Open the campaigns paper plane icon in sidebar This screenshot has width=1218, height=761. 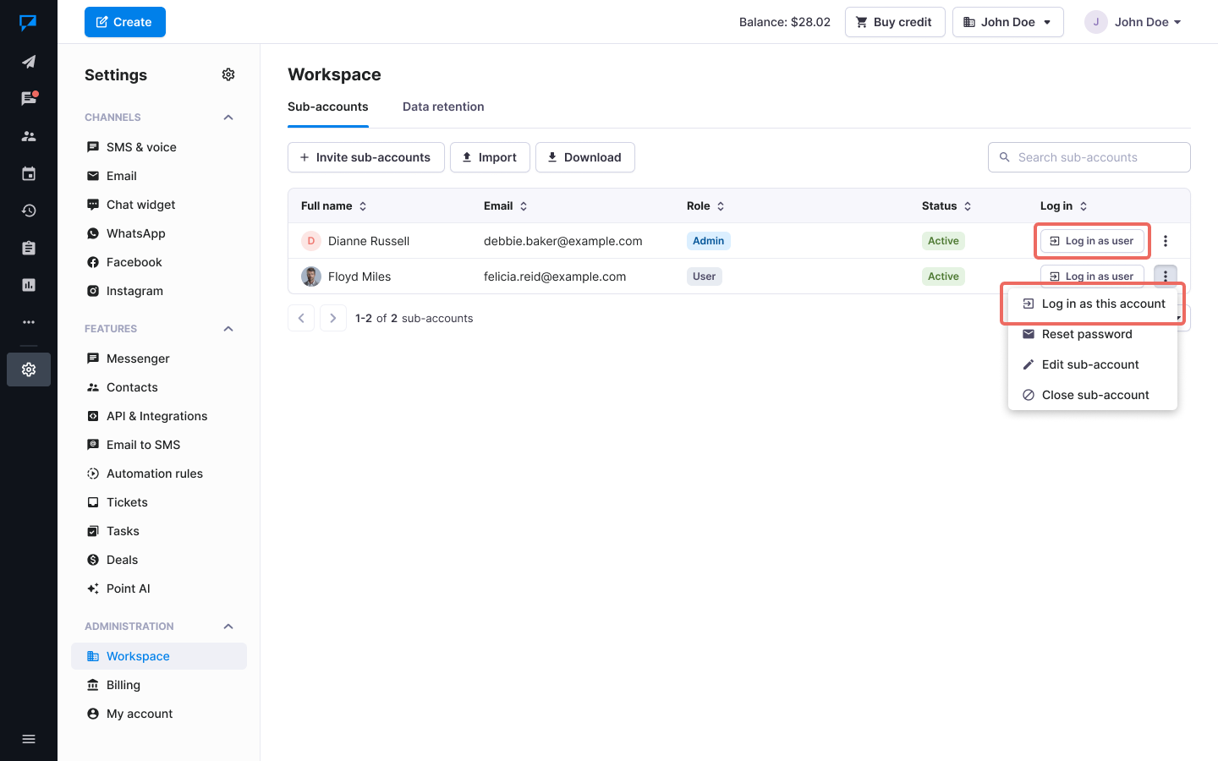(x=29, y=62)
